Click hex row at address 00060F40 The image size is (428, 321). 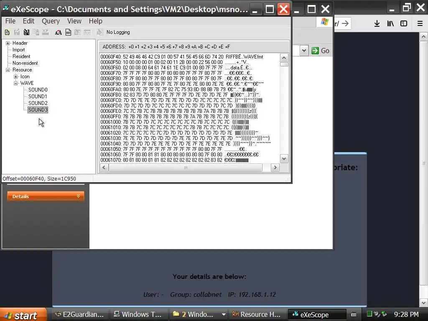pyautogui.click(x=182, y=57)
